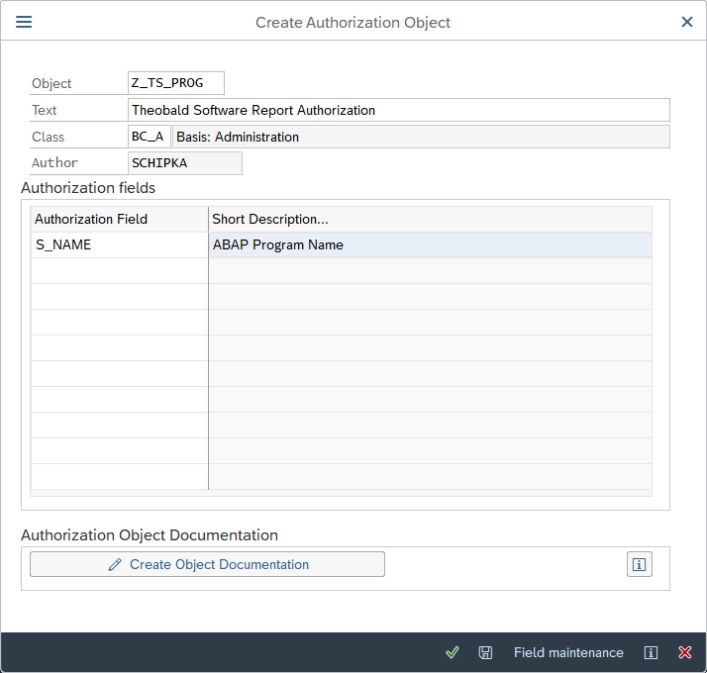Click the Class field containing BC_A
Image resolution: width=707 pixels, height=673 pixels.
(150, 137)
